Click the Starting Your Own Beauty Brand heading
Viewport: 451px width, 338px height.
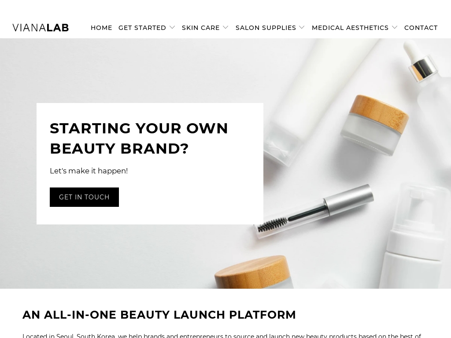pos(139,138)
